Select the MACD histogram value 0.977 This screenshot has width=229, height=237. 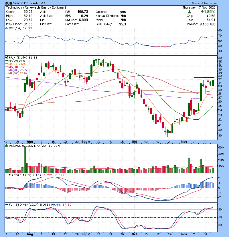coord(60,175)
